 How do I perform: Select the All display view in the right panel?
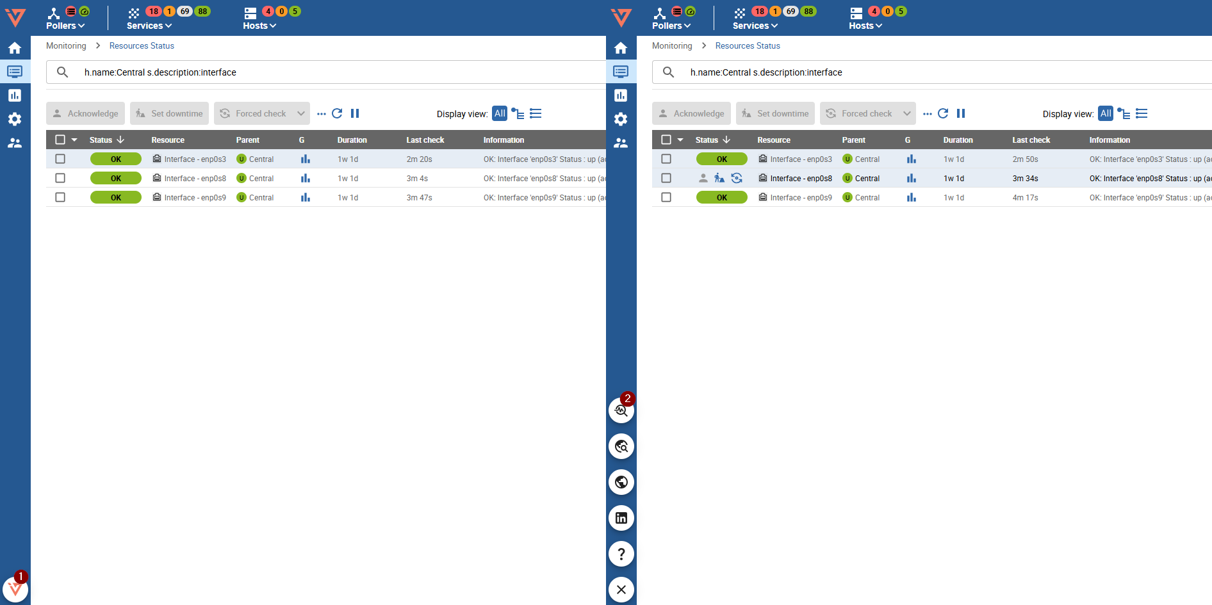[x=1105, y=113]
